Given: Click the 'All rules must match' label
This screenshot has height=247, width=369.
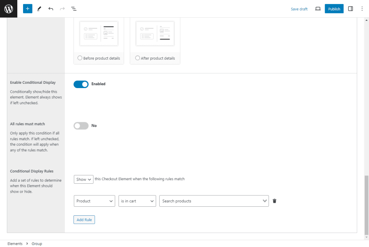Looking at the screenshot, I should coord(27,124).
